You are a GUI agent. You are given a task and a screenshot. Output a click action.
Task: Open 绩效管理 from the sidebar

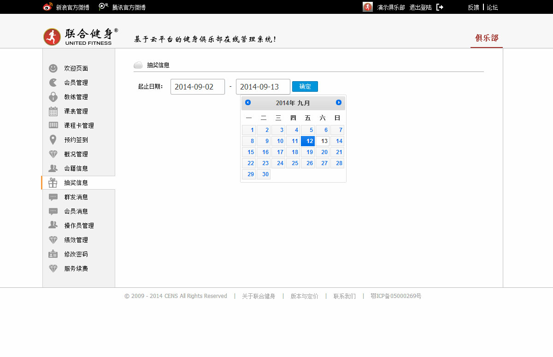[x=76, y=240]
